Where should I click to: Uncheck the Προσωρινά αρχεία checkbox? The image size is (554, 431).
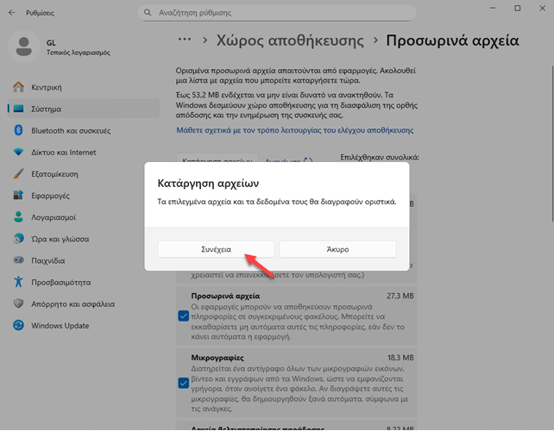[x=184, y=315]
